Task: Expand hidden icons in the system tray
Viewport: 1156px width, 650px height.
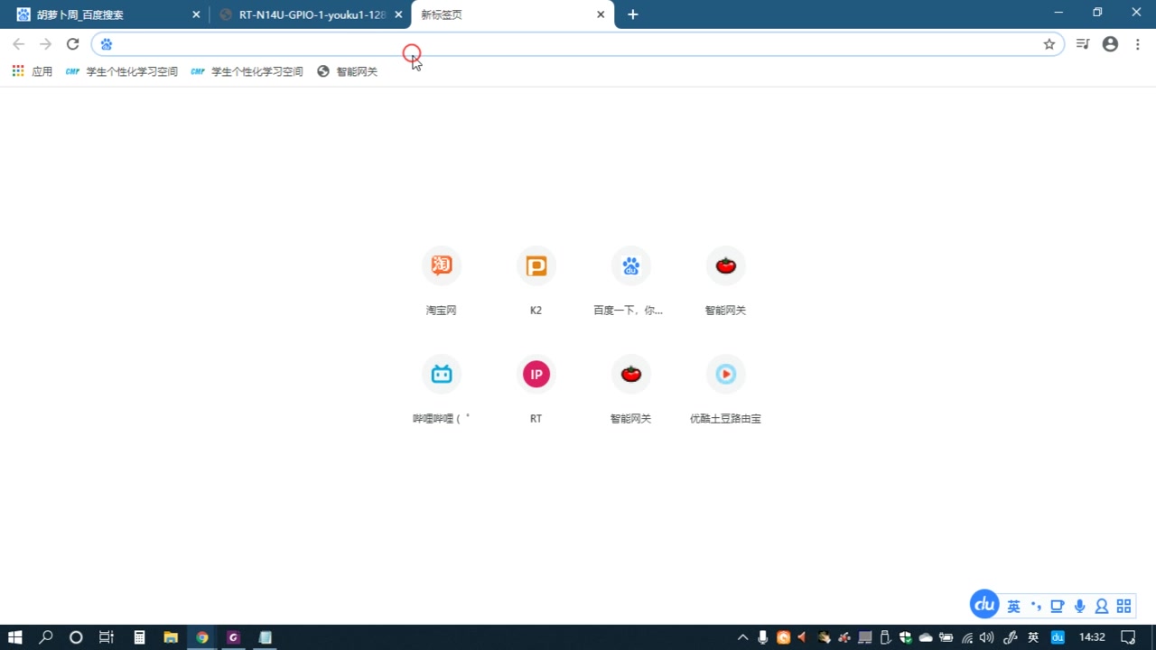Action: pos(742,637)
